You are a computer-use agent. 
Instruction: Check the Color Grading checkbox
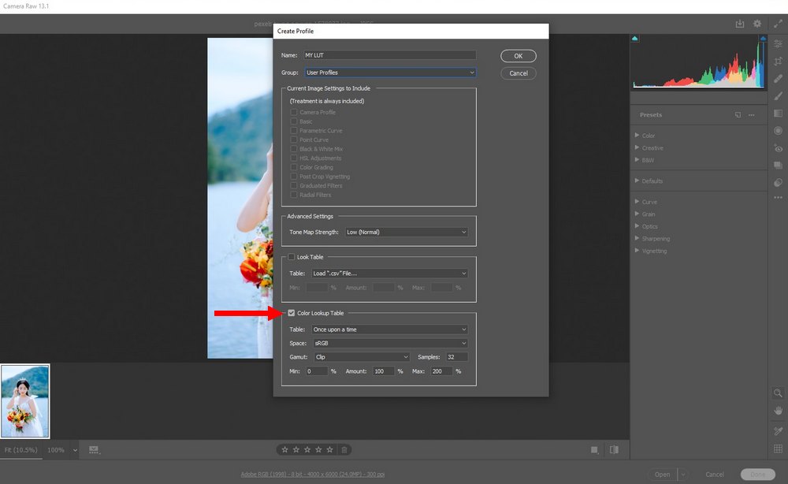pos(294,167)
